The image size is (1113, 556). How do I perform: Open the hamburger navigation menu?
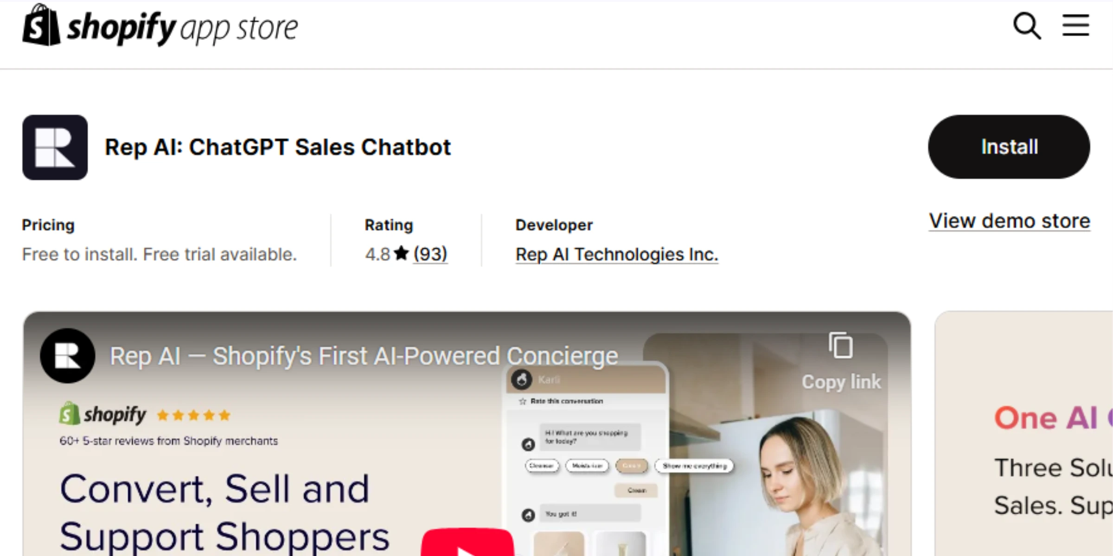(x=1075, y=26)
